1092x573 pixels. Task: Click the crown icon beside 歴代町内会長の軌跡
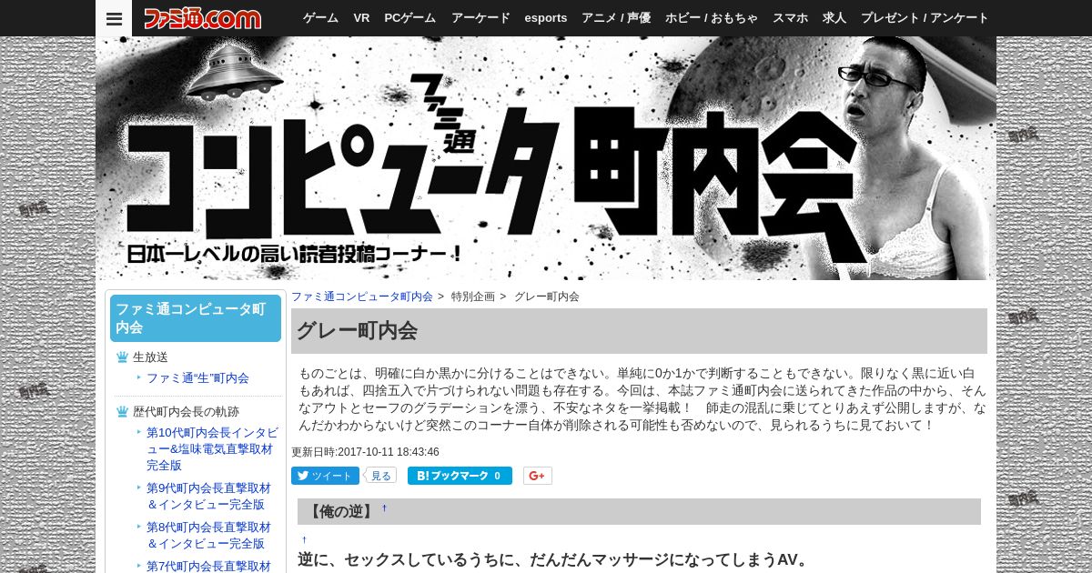(122, 412)
